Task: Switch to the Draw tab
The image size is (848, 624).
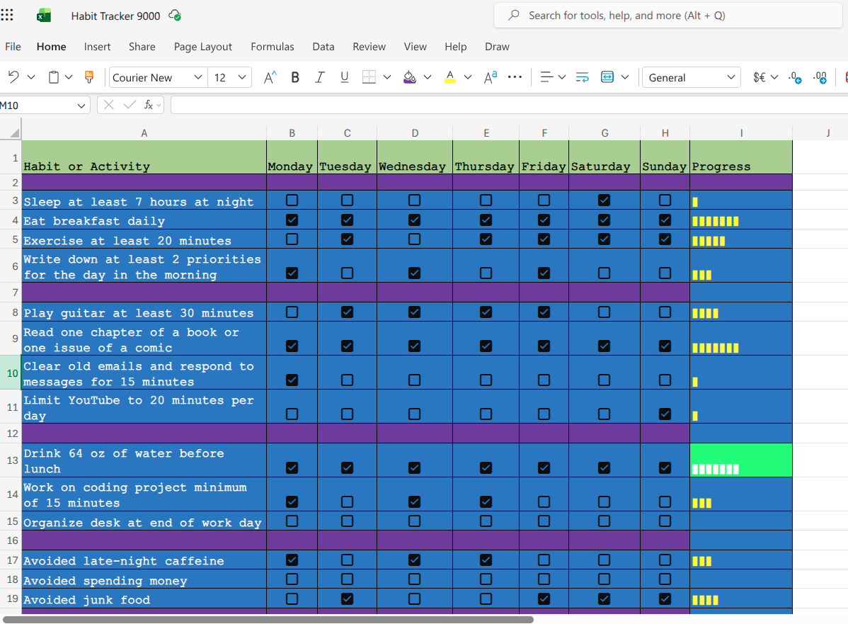Action: pyautogui.click(x=497, y=47)
